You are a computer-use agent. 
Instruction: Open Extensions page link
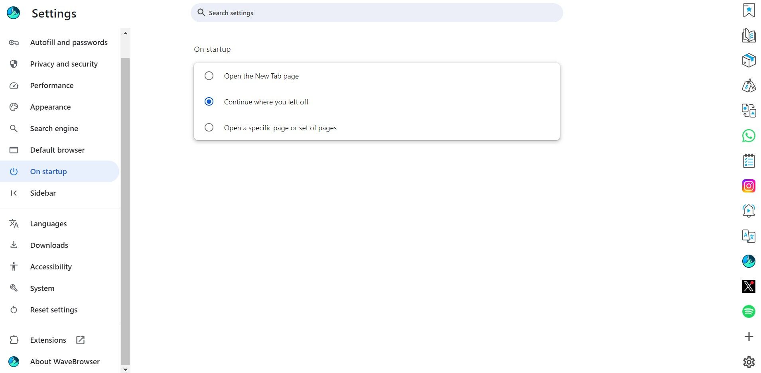48,340
